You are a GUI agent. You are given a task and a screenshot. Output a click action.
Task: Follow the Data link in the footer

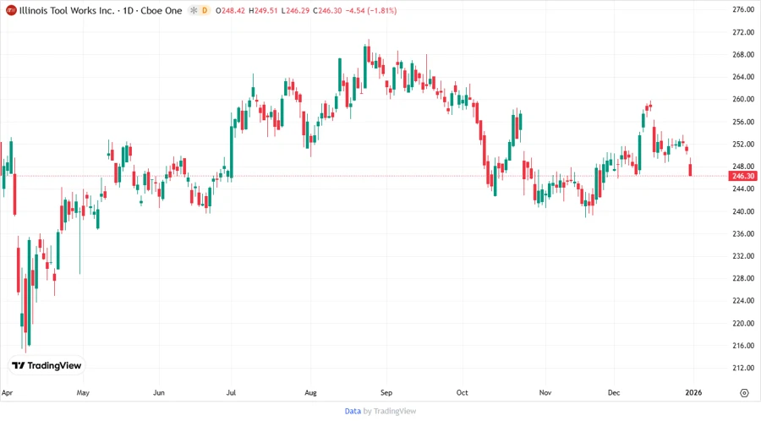353,412
